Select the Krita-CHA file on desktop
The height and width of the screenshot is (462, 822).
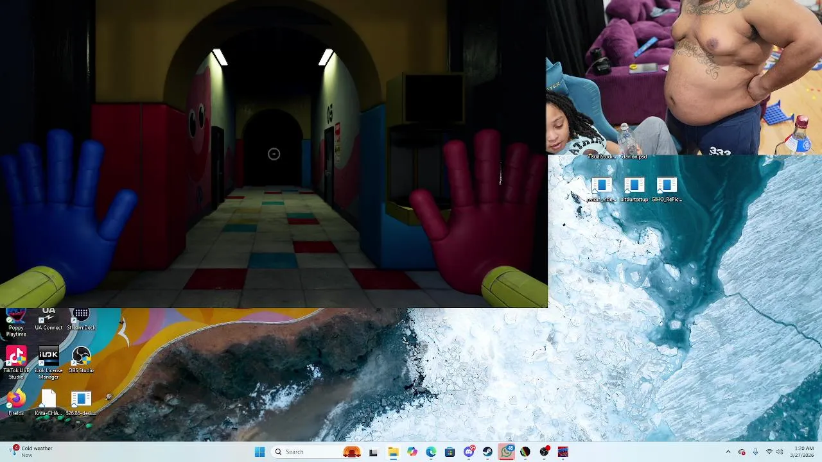[49, 404]
